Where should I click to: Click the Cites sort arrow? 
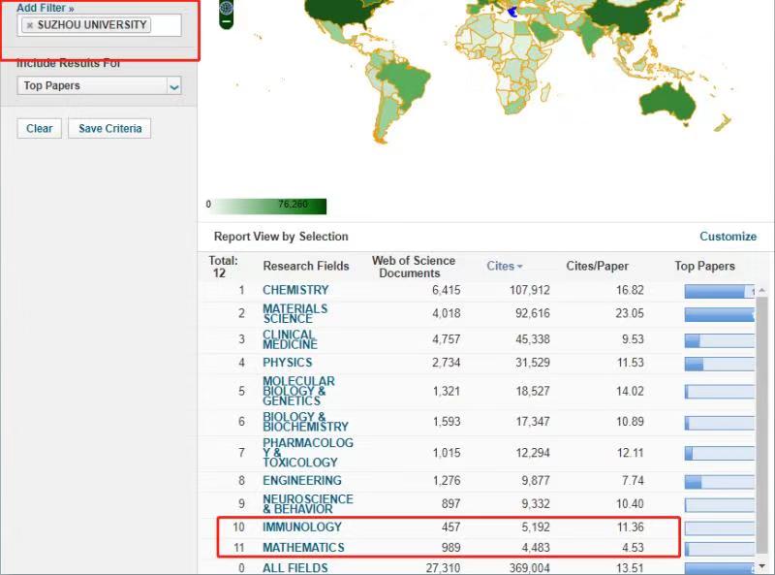click(x=520, y=267)
